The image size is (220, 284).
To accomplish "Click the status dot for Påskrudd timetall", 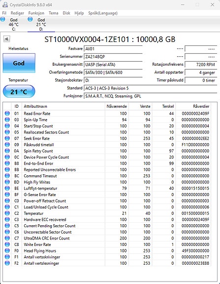I will point(7,145).
